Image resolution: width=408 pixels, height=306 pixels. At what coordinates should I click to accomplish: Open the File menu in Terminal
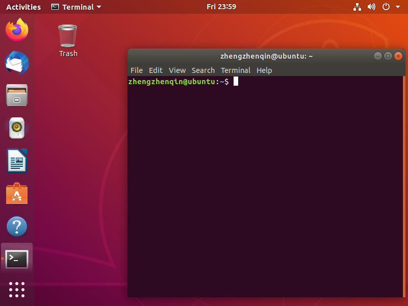[137, 70]
